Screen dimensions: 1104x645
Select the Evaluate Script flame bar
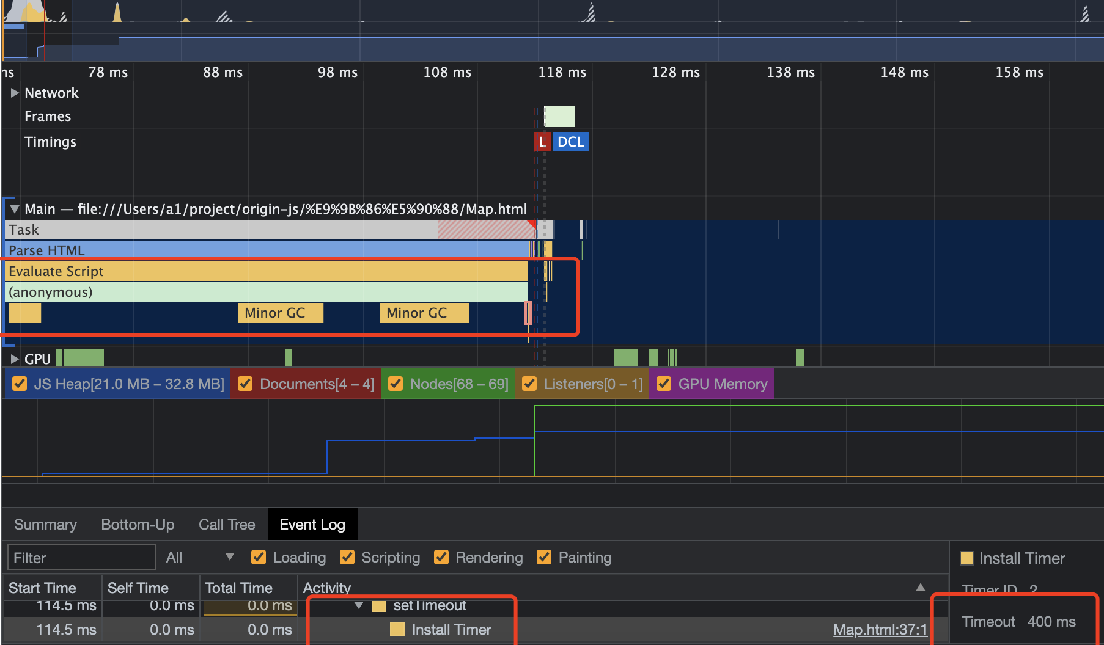coord(266,271)
